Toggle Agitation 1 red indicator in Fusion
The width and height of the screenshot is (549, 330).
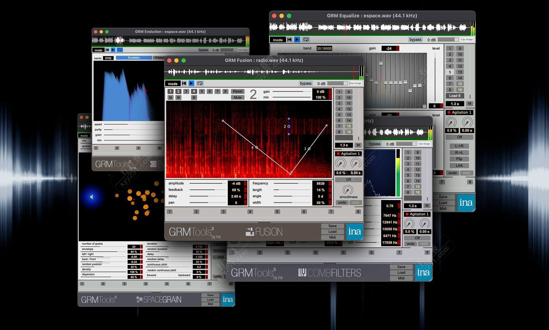click(338, 154)
